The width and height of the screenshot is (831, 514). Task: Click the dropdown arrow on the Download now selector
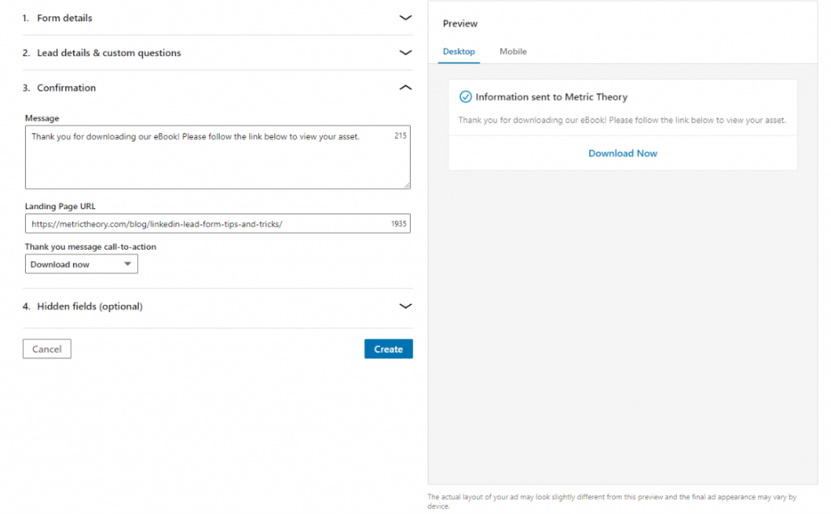click(127, 263)
